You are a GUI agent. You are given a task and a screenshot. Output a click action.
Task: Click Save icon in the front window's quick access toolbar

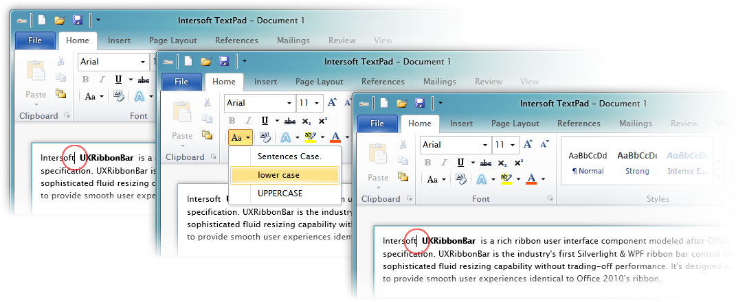click(x=419, y=103)
